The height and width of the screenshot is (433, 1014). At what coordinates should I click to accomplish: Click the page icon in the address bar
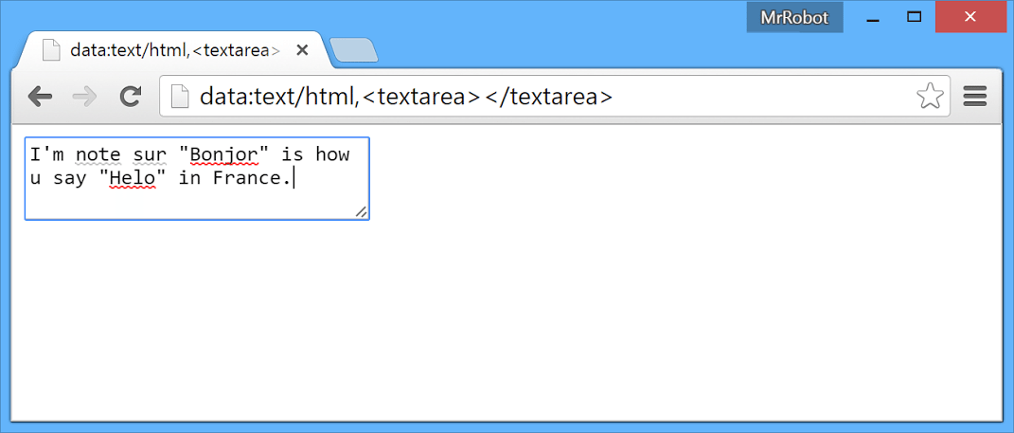click(179, 97)
